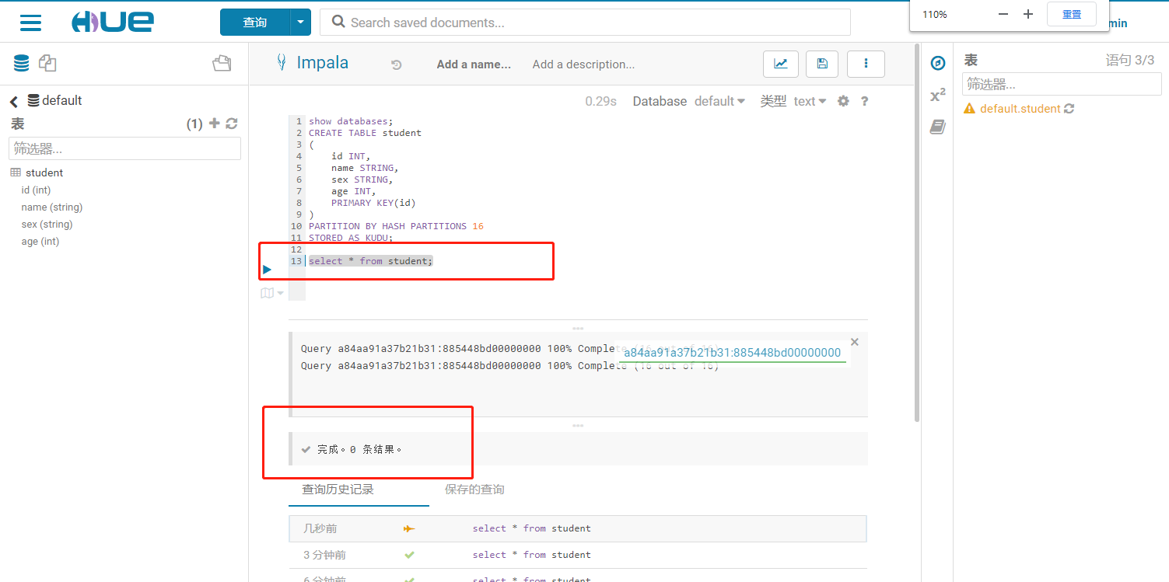Select the sex (string) column
The image size is (1169, 582).
coord(47,225)
